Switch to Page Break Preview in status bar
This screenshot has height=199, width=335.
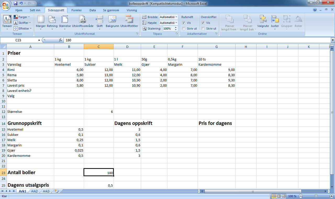click(x=284, y=196)
